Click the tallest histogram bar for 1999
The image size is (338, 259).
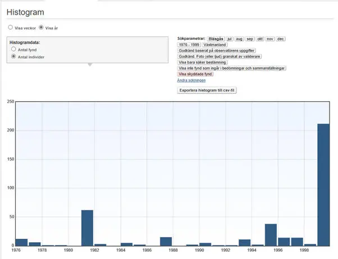323,184
